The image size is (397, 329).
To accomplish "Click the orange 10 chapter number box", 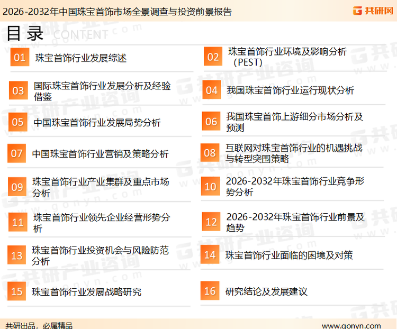I will pyautogui.click(x=210, y=186).
